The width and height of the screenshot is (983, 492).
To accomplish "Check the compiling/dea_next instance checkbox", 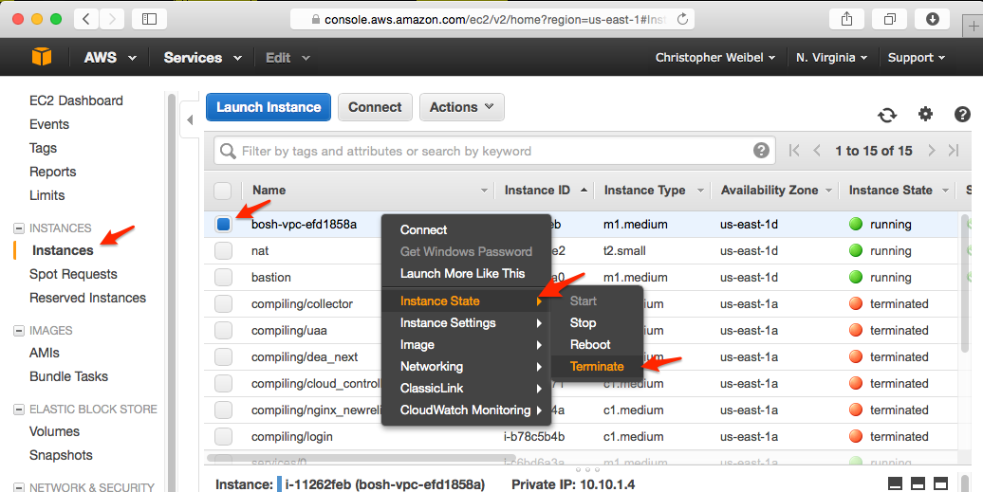I will pyautogui.click(x=223, y=356).
